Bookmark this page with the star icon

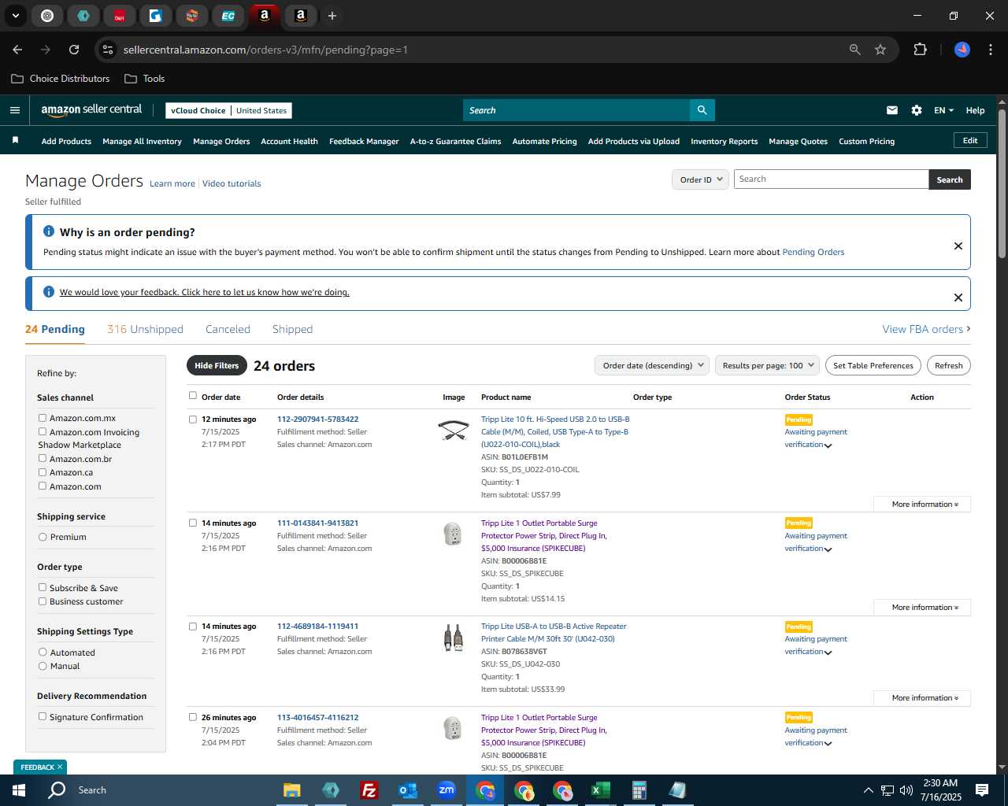click(x=880, y=50)
